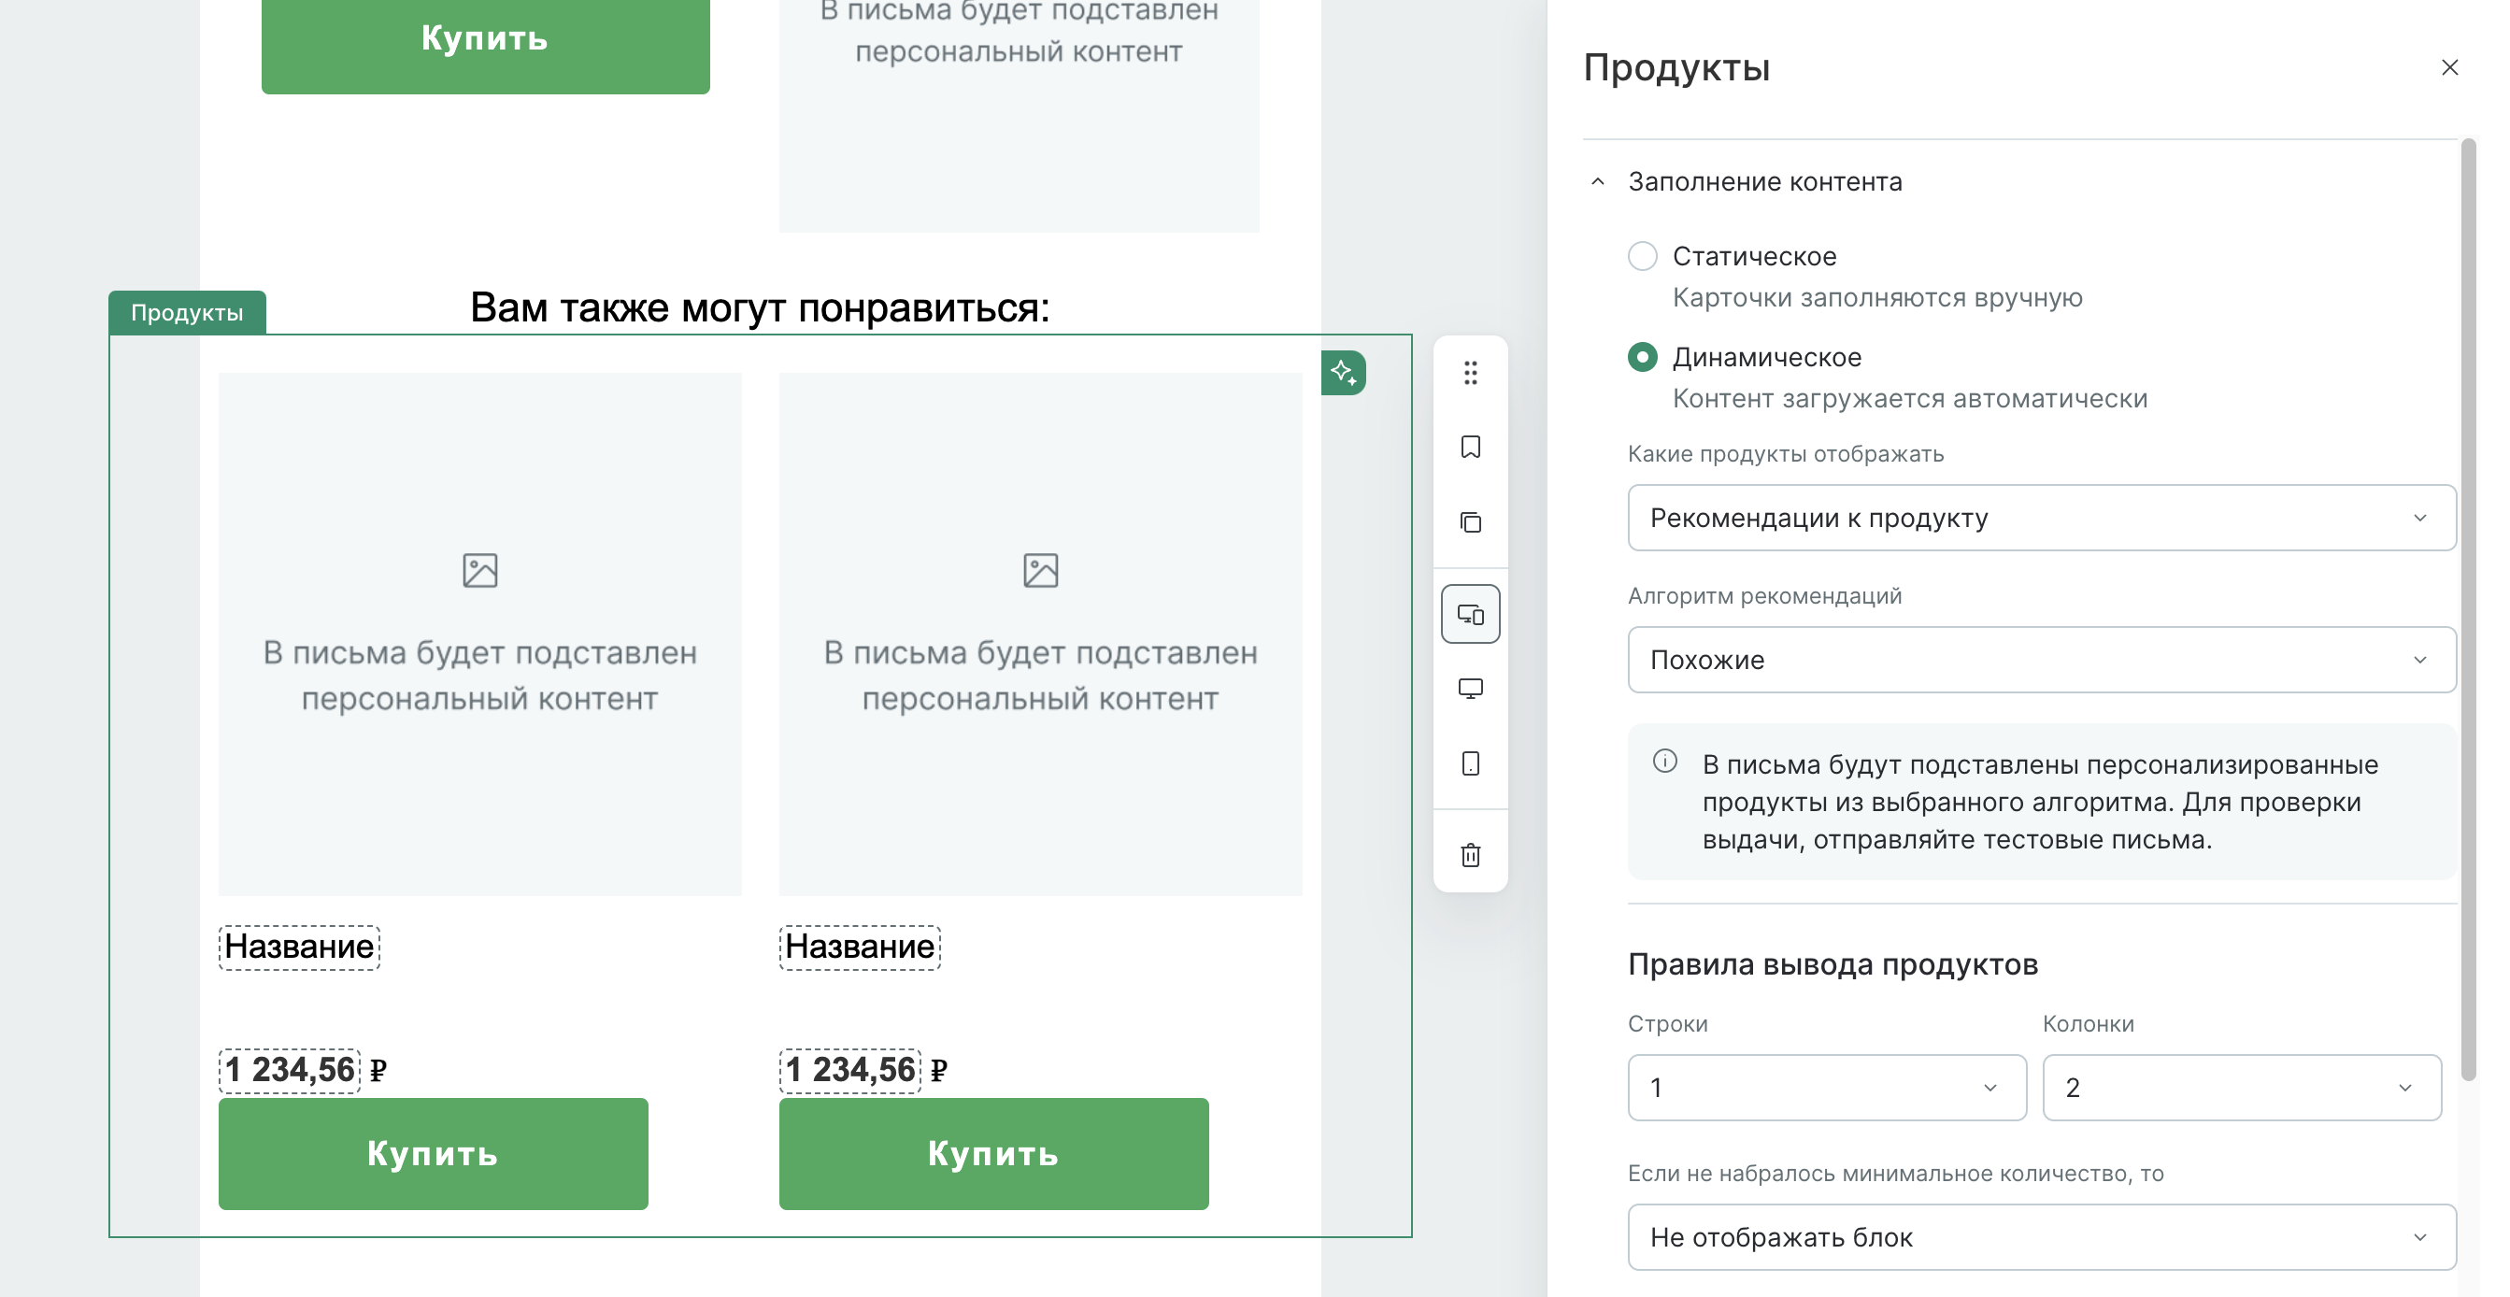Open the Рекомендации к продукту dropdown
2510x1297 pixels.
2041,518
